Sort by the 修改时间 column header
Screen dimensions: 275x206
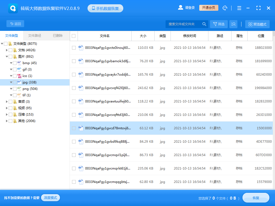pos(189,36)
